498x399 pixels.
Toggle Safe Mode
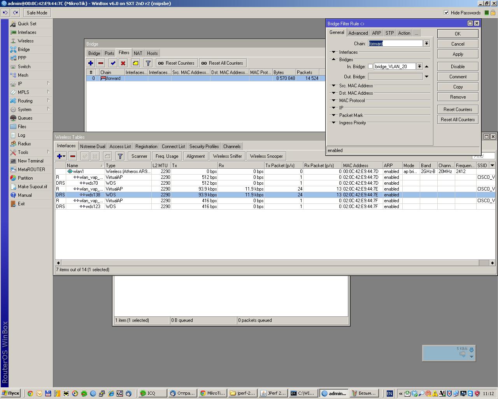37,13
